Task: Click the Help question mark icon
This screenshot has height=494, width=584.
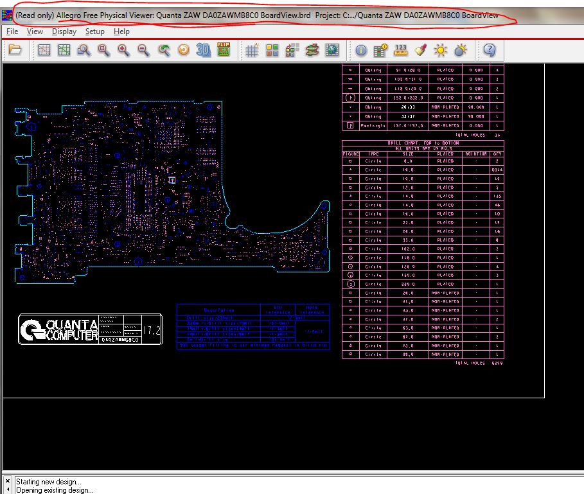Action: pos(490,49)
